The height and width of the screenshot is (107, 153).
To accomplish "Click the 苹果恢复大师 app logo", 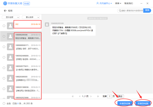I will pyautogui.click(x=5, y=4).
